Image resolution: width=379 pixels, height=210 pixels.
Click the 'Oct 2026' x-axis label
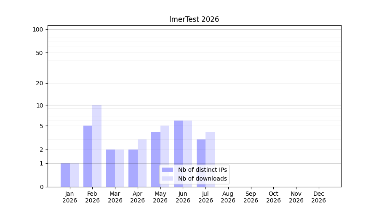tap(273, 197)
